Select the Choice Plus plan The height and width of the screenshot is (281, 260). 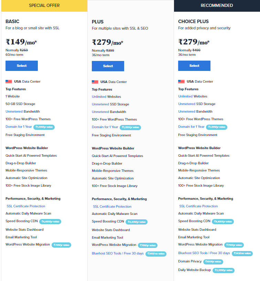click(194, 66)
